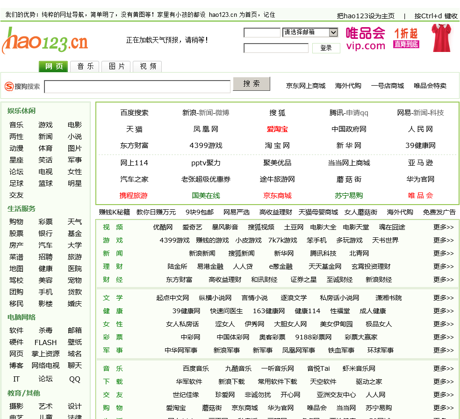Expand 更多>> in the 音乐 row
460x419 pixels.
coord(443,369)
